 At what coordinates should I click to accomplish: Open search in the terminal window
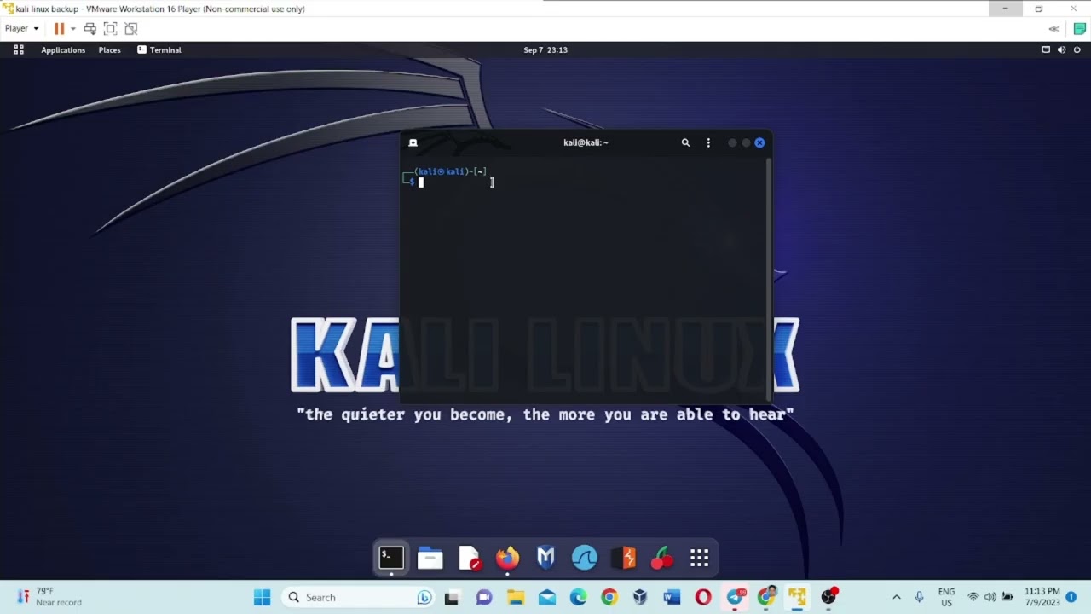click(x=685, y=142)
